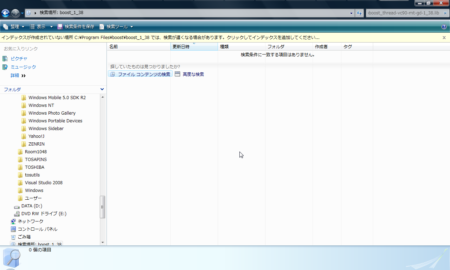450x270 pixels.
Task: Open the ピクチャ favorite link
Action: (x=19, y=59)
